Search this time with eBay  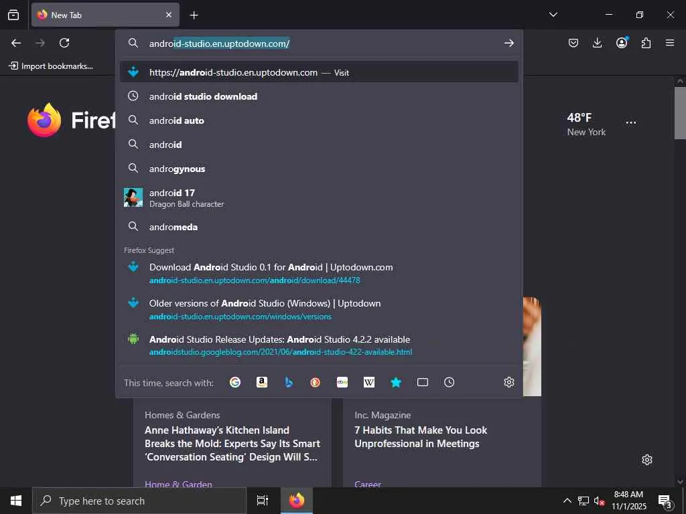[x=342, y=382]
